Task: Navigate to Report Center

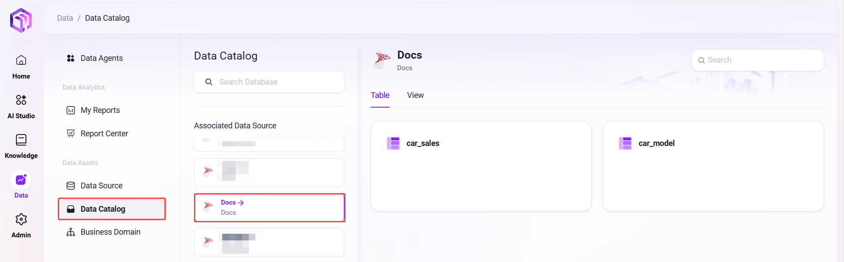Action: pos(104,134)
